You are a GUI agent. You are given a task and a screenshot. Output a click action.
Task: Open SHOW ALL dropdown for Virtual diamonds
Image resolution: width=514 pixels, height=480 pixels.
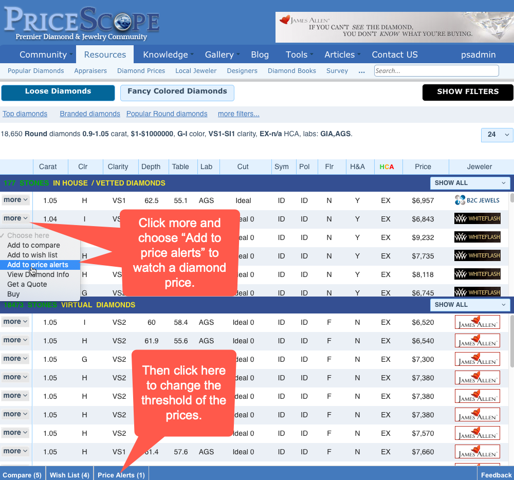(x=470, y=305)
